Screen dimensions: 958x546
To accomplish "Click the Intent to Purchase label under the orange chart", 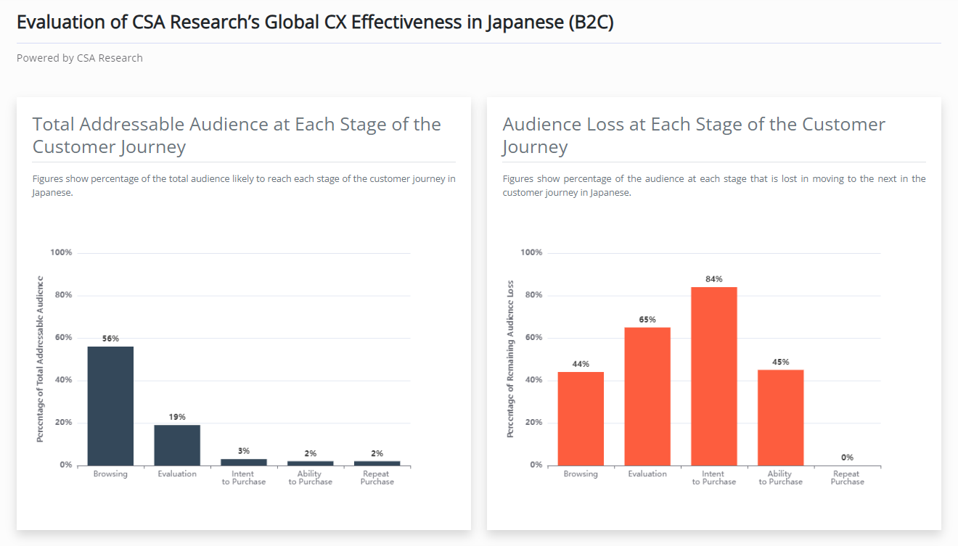I will [x=714, y=478].
